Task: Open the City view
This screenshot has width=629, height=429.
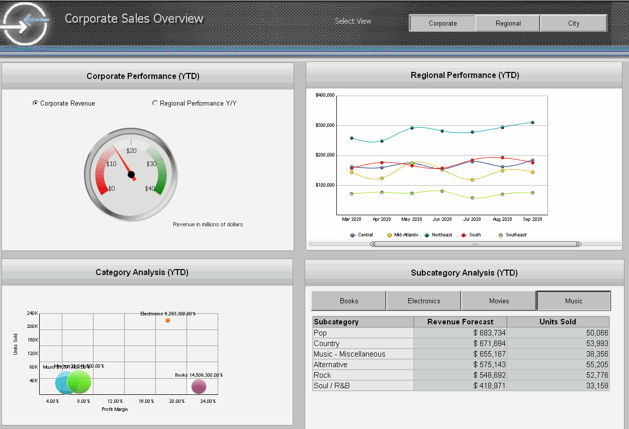Action: [573, 23]
